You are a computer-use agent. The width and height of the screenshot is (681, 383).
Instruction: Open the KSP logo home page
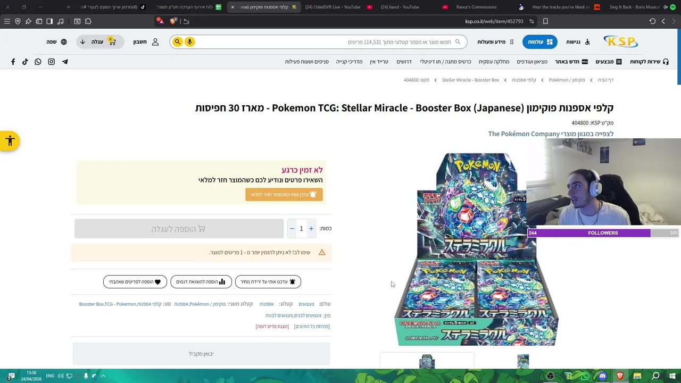[x=620, y=41]
